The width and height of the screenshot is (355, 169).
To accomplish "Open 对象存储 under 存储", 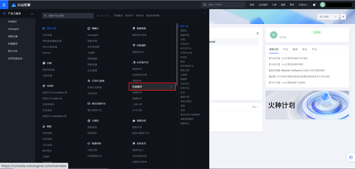I will pos(47,76).
